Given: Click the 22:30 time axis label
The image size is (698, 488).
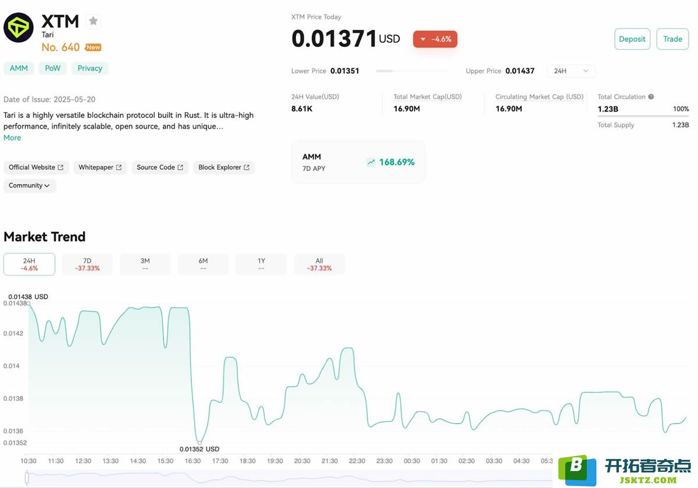Looking at the screenshot, I should pos(357,461).
